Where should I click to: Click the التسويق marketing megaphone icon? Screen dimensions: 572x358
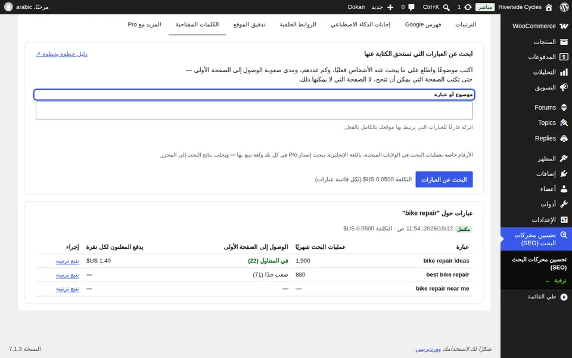click(564, 88)
